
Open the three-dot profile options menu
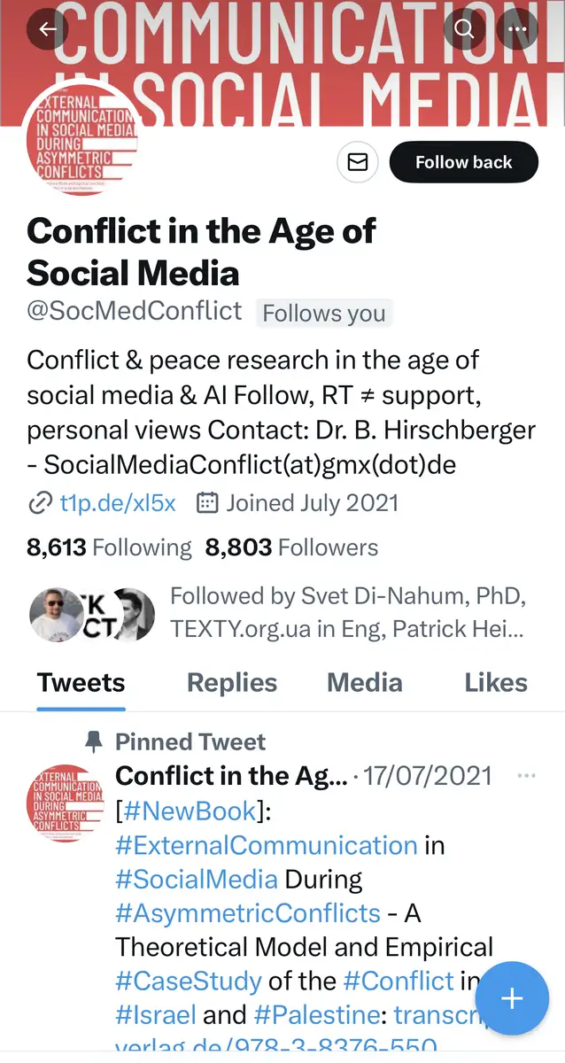coord(517,29)
